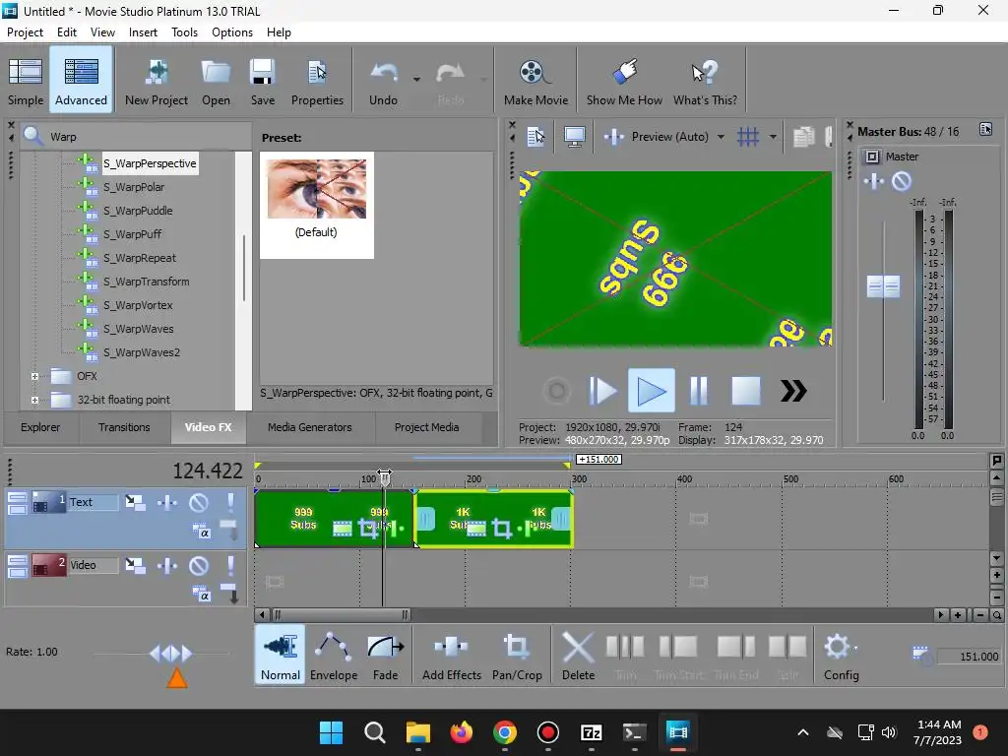This screenshot has height=756, width=1008.
Task: Open the Options menu
Action: point(232,32)
